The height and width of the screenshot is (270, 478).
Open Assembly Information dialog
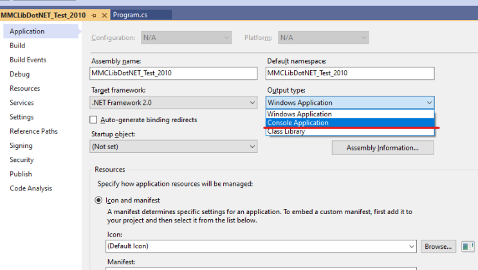383,148
